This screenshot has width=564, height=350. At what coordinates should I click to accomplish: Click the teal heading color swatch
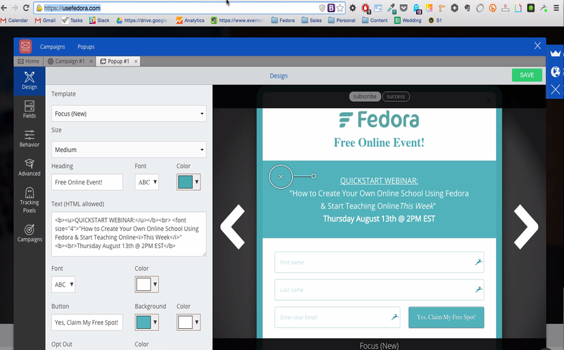[x=185, y=183]
